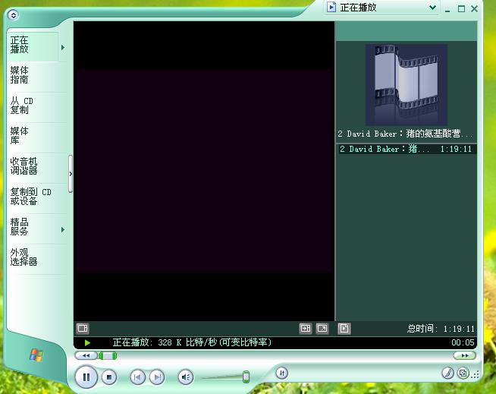Mute the sound with speaker icon
Image resolution: width=496 pixels, height=394 pixels.
click(185, 377)
